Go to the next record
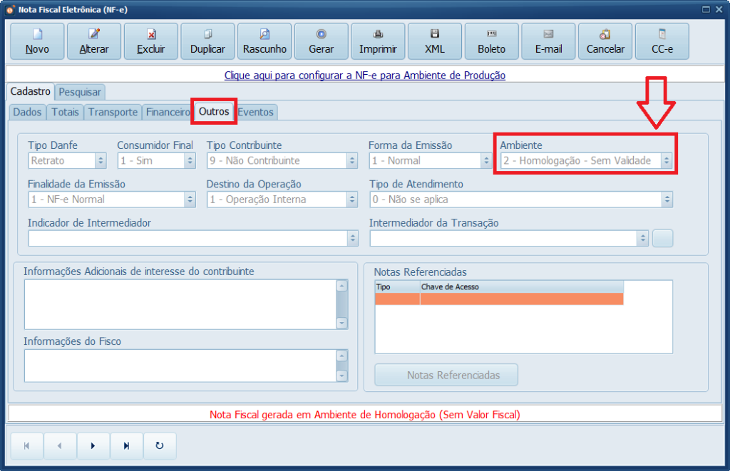Screen dimensions: 730x471 tap(93, 446)
